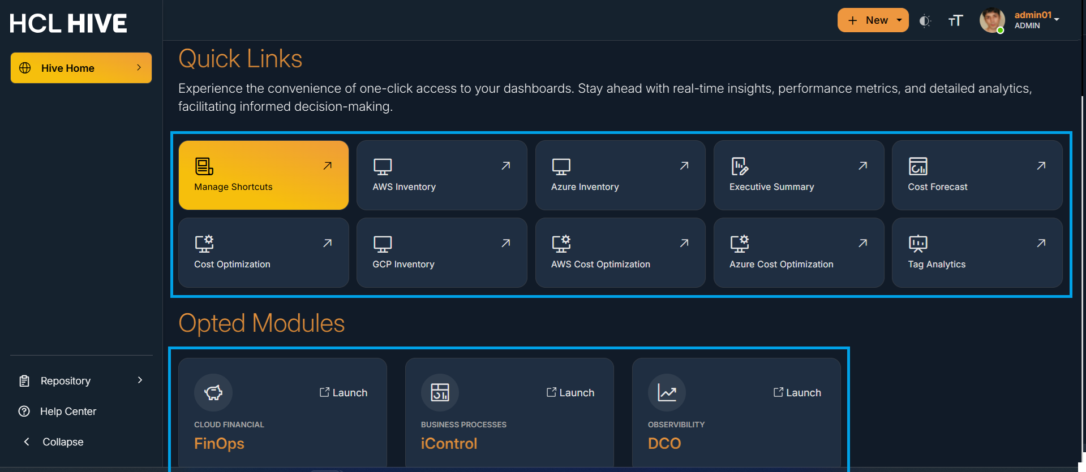This screenshot has height=472, width=1086.
Task: Select Hive Home in the sidebar
Action: [x=81, y=68]
